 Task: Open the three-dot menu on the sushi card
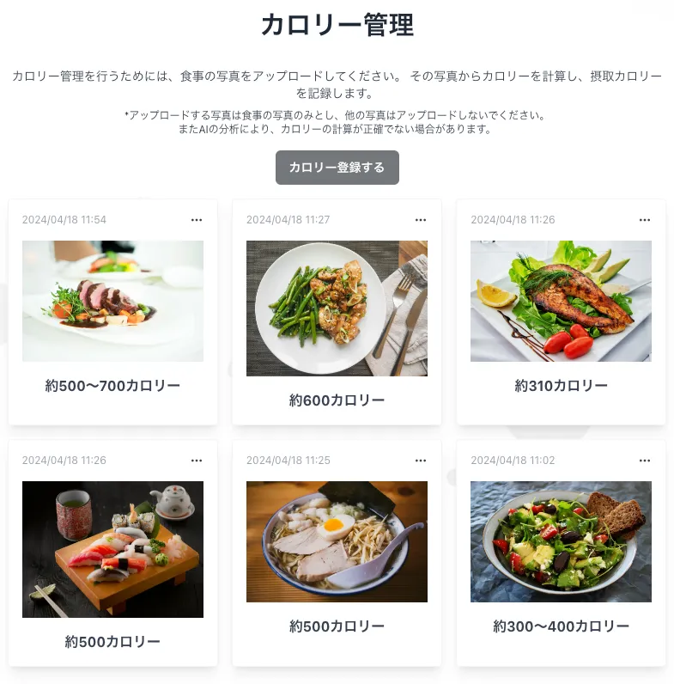[197, 461]
